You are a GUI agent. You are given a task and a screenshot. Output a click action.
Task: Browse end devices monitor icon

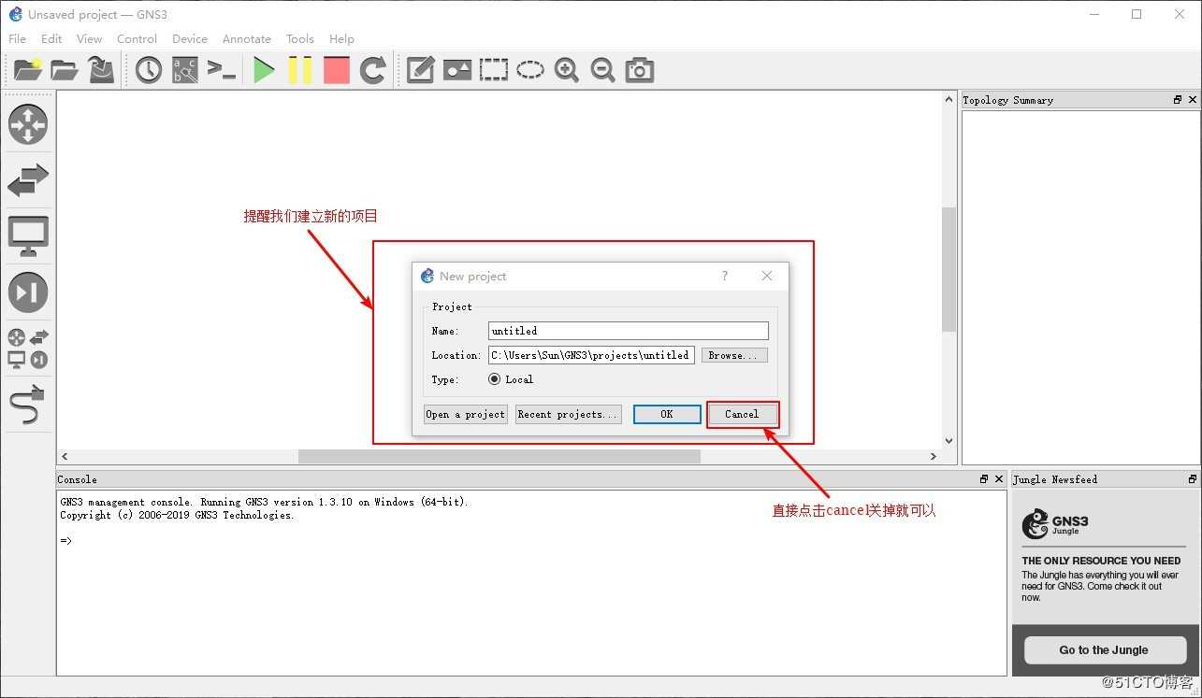coord(28,236)
